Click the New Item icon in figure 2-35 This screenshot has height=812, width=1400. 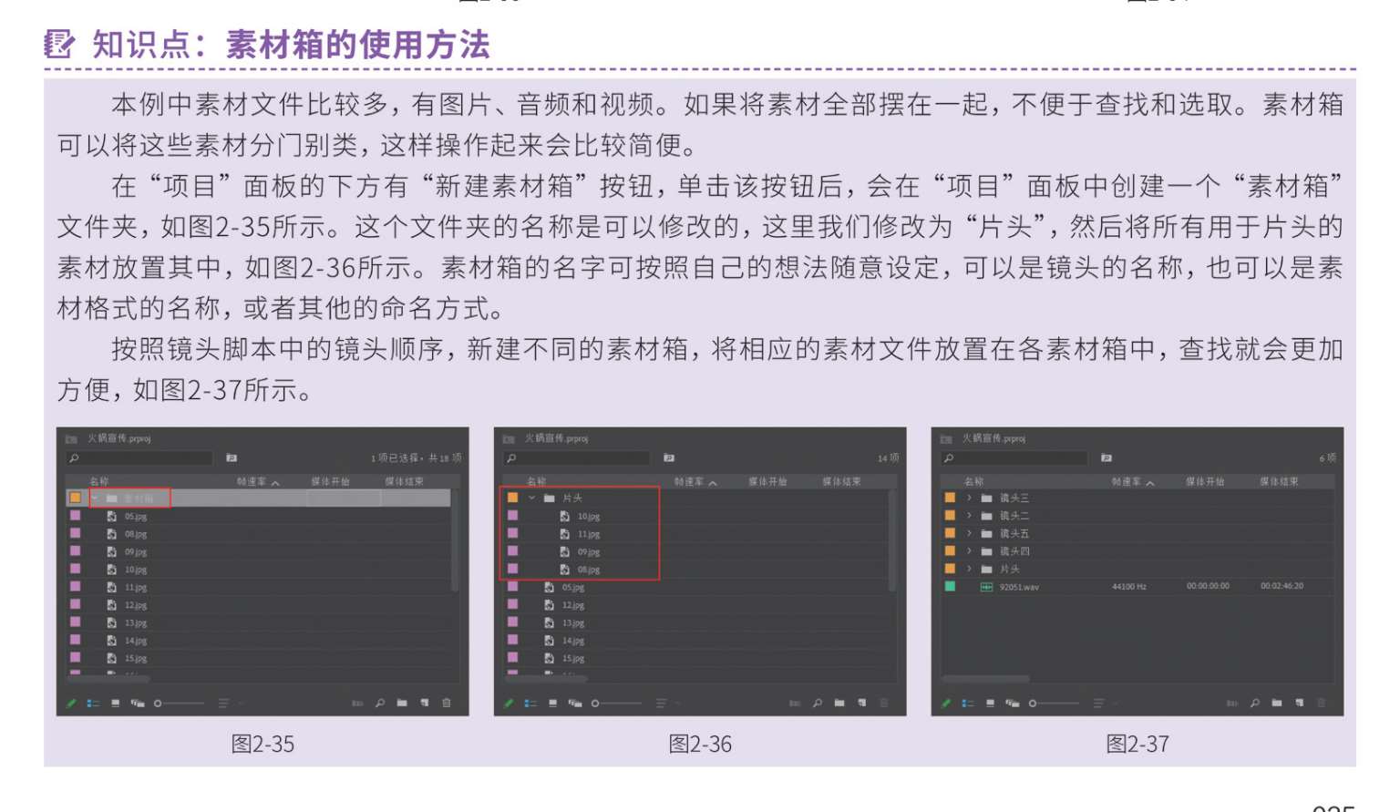pyautogui.click(x=424, y=704)
